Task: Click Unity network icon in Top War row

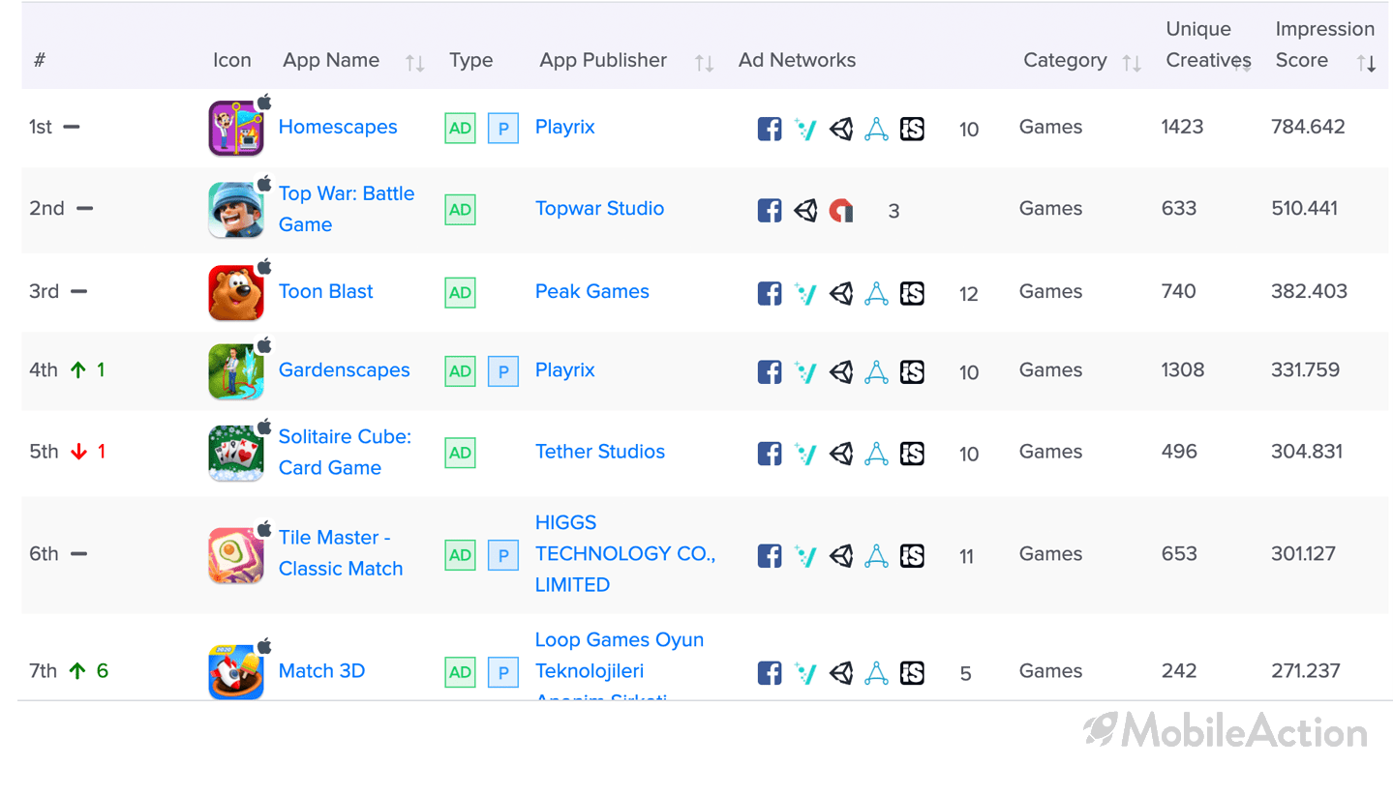Action: tap(805, 210)
